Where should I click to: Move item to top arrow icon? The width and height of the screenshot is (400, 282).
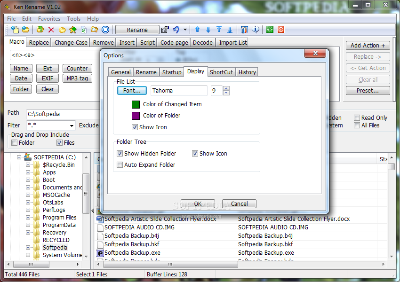tap(219, 30)
